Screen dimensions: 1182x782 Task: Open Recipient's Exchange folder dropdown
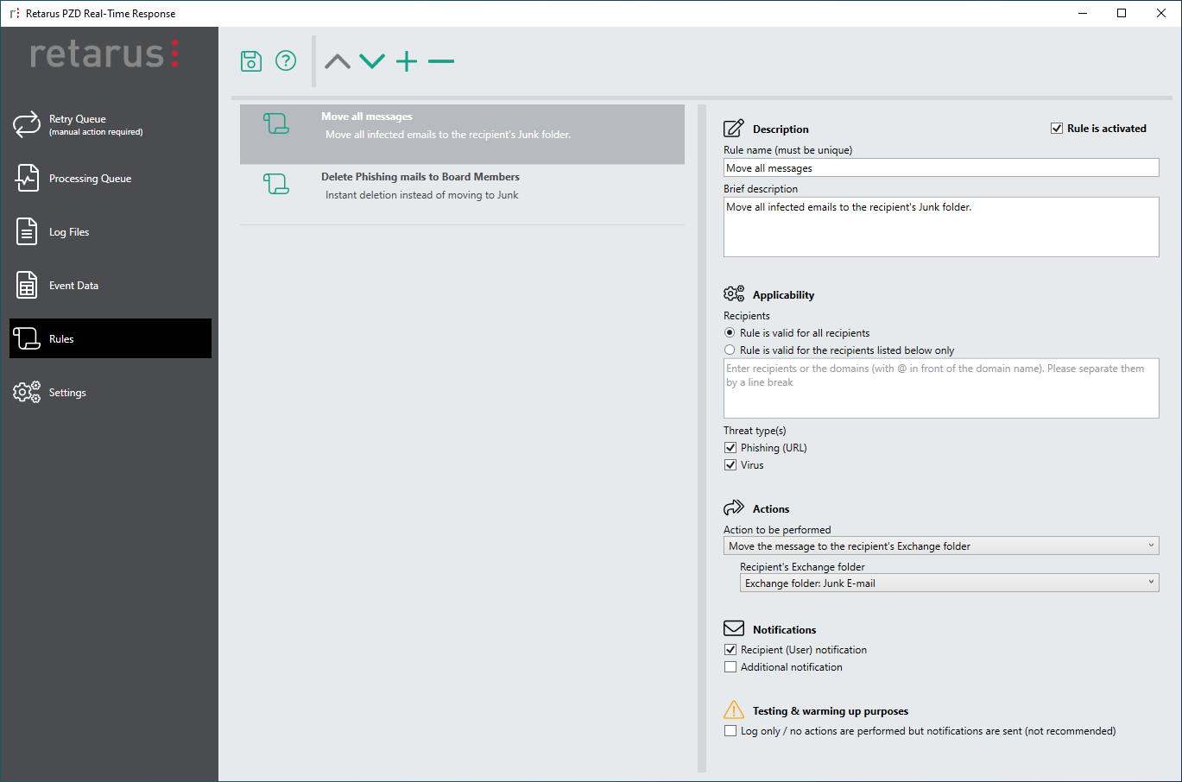coord(950,583)
